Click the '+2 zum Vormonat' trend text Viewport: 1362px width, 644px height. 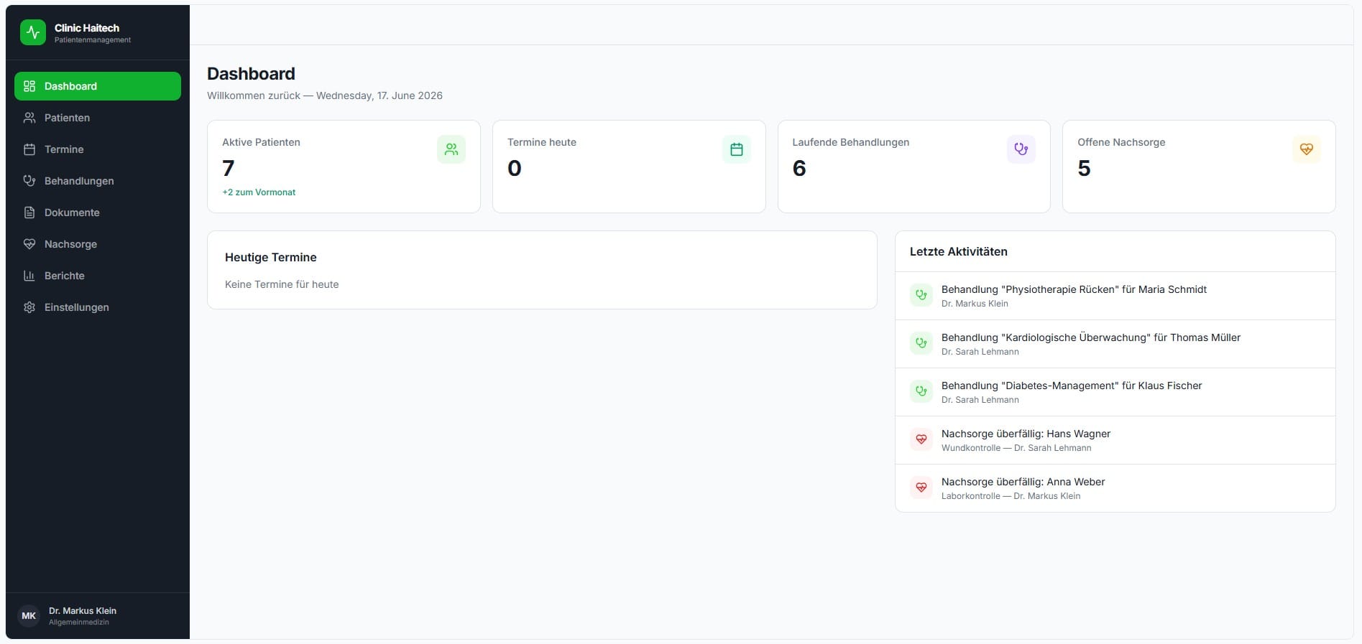pyautogui.click(x=259, y=192)
